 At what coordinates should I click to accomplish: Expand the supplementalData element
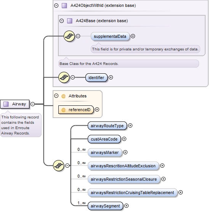pos(133,36)
